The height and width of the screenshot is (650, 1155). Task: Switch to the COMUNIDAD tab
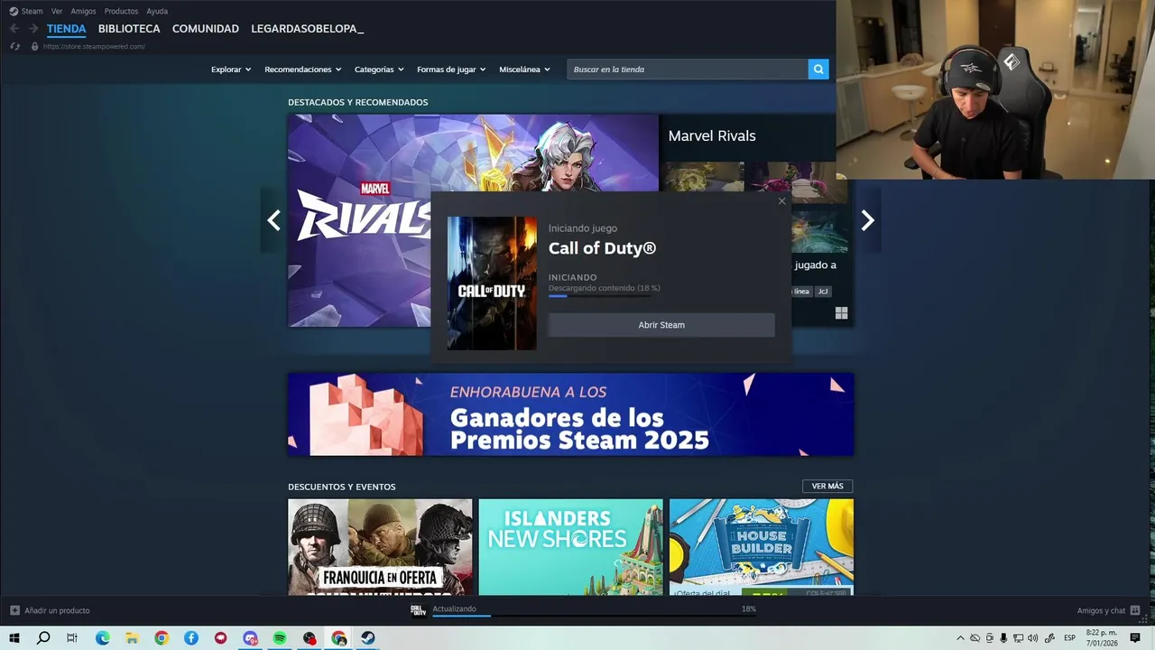point(206,29)
